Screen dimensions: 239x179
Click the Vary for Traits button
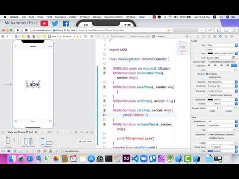85,141
